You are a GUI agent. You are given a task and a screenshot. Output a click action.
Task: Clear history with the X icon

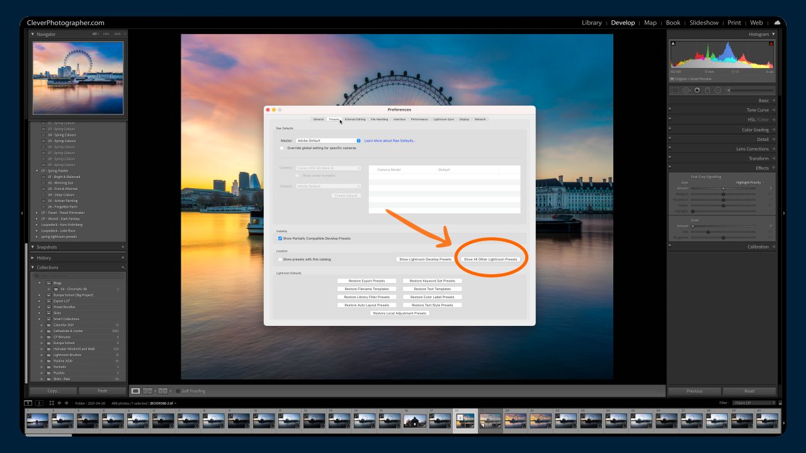click(x=123, y=257)
